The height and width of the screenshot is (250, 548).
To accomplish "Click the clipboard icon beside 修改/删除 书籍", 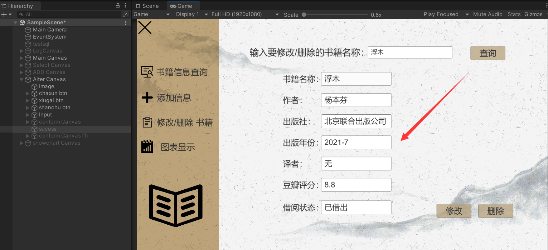I will coord(147,122).
